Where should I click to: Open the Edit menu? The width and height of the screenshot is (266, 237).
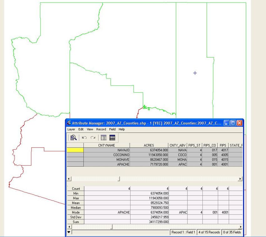coord(81,129)
